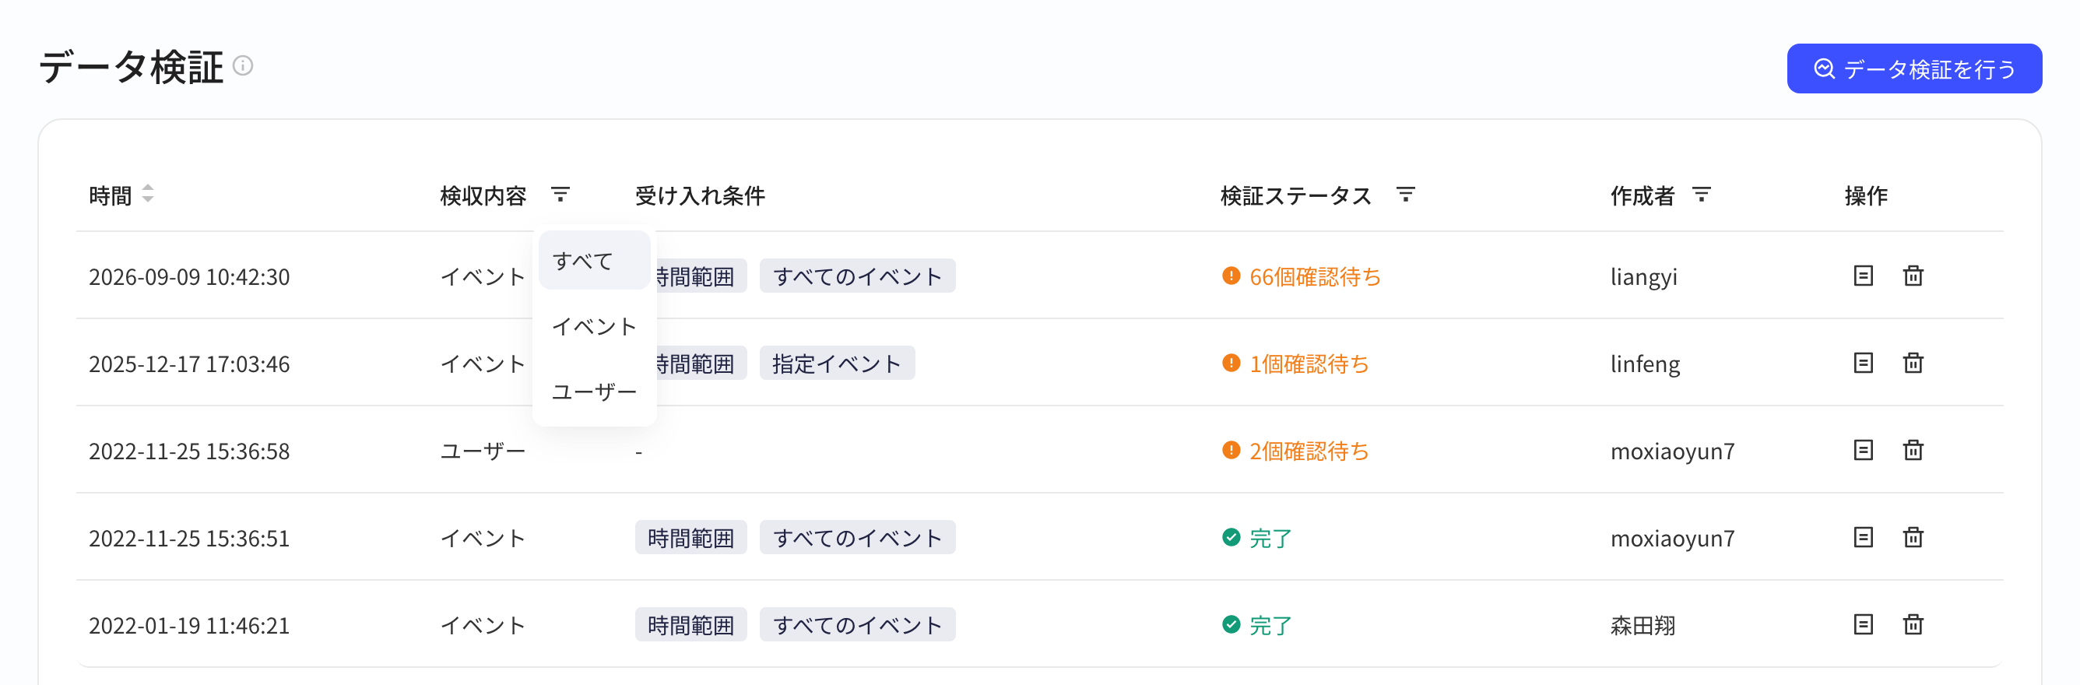This screenshot has height=685, width=2080.
Task: Click timestamp 2025-12-17 17:03:46
Action: point(189,364)
